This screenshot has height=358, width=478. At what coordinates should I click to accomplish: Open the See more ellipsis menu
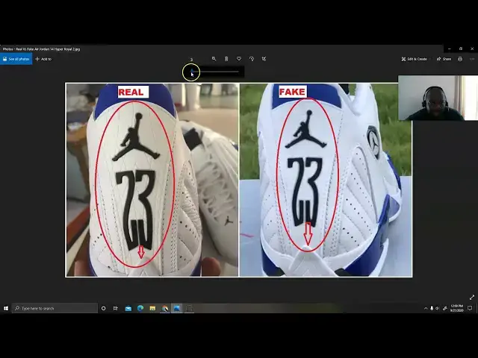[x=472, y=59]
